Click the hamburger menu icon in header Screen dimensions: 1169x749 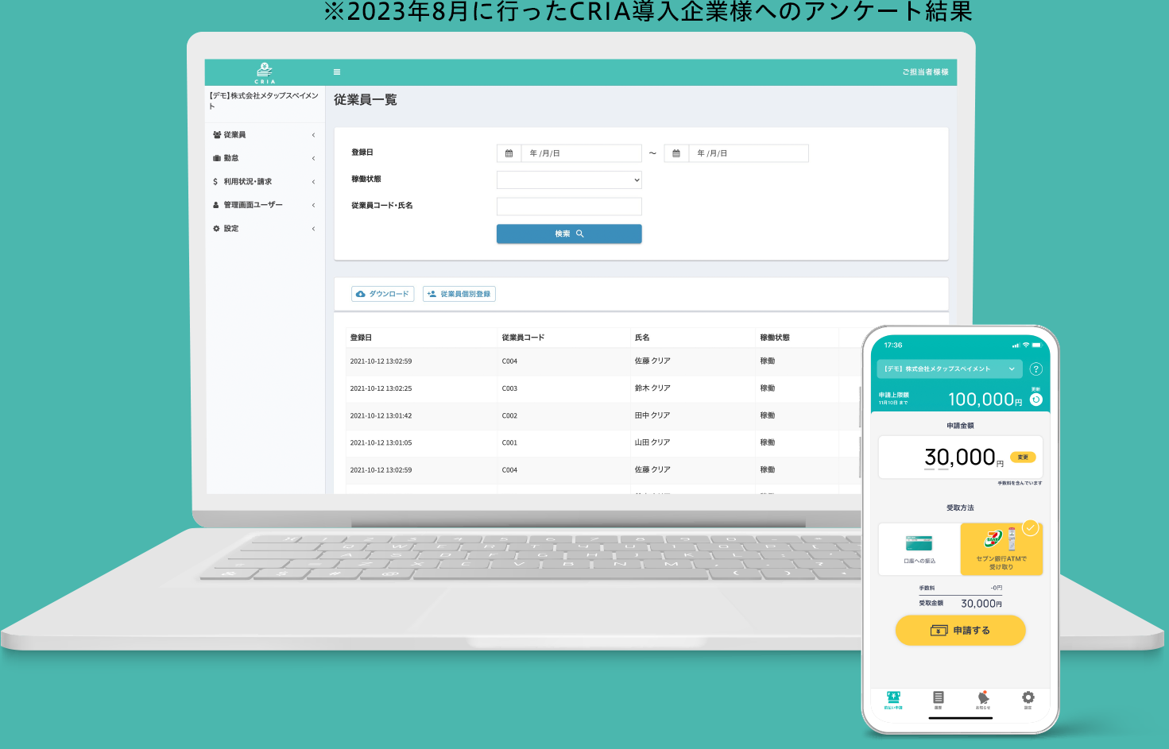click(x=337, y=71)
